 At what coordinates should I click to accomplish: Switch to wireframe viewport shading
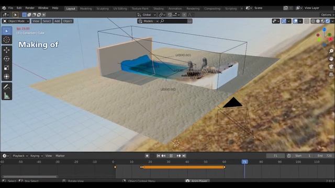coord(313,21)
